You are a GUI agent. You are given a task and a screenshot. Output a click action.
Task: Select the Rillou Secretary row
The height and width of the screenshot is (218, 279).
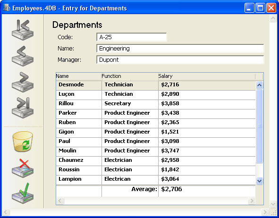[x=156, y=103]
